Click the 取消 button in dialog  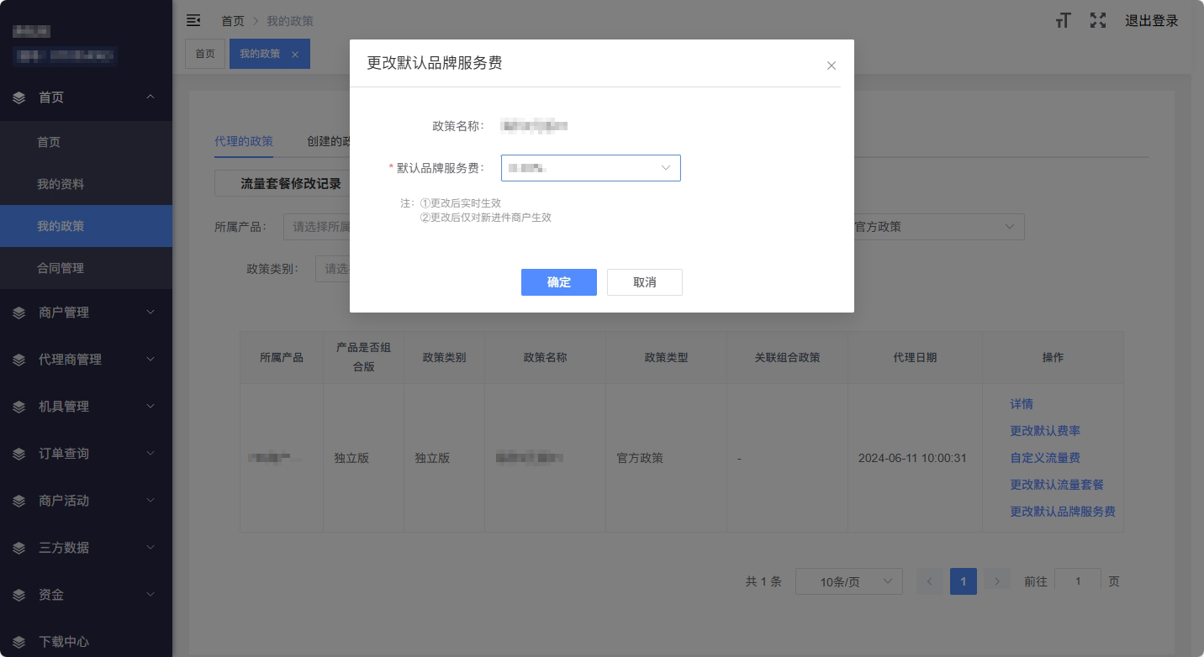pyautogui.click(x=644, y=282)
